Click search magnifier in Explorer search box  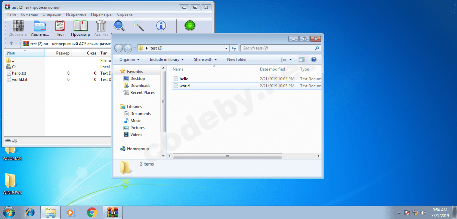pyautogui.click(x=317, y=48)
